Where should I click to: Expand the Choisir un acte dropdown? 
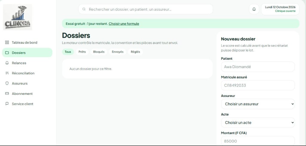pyautogui.click(x=258, y=123)
